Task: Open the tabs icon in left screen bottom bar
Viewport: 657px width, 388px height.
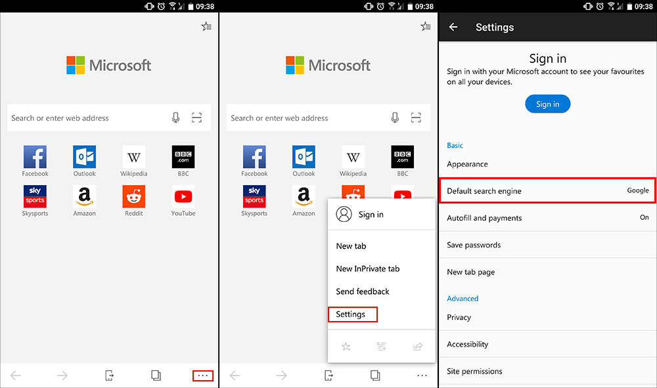Action: tap(156, 376)
